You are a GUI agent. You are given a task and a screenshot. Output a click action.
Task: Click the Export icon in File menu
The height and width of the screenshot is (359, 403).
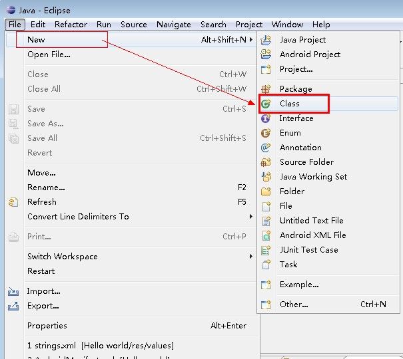tap(13, 306)
